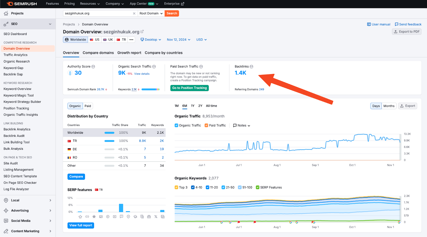This screenshot has height=237, width=427.
Task: Select the 1Y time range
Action: pos(193,106)
